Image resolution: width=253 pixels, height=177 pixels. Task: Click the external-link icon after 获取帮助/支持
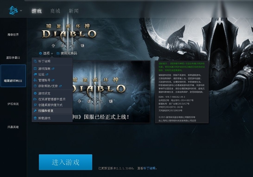(x=60, y=86)
